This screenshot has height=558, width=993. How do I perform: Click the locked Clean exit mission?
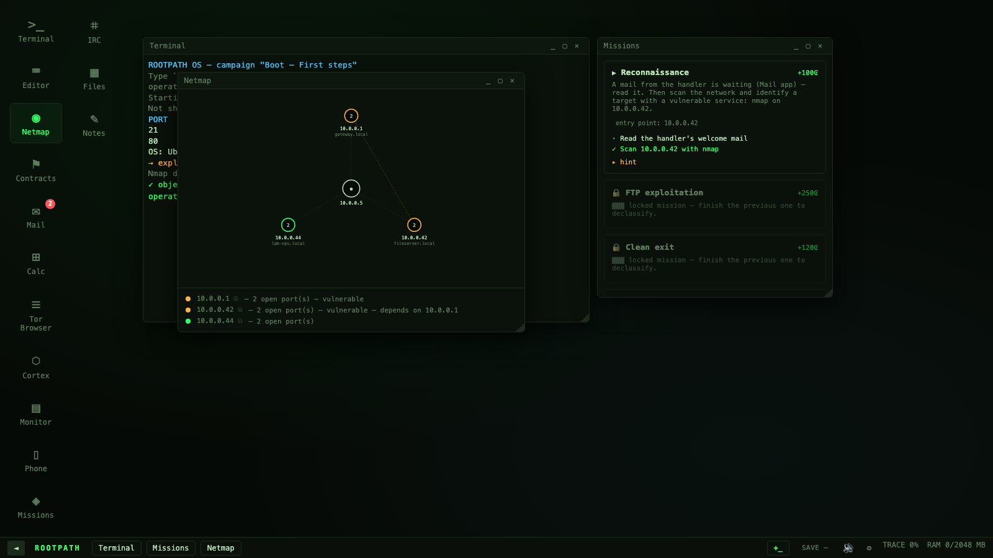click(714, 259)
